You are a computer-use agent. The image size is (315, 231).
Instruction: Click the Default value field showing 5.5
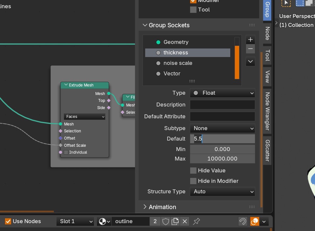click(x=222, y=139)
